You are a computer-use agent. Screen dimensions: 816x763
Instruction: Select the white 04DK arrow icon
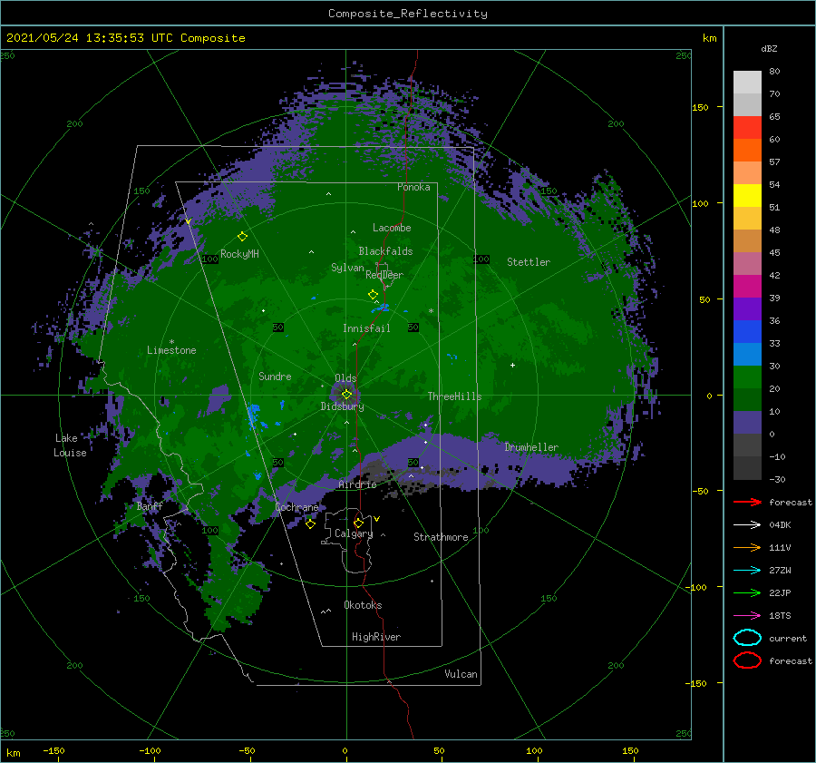click(x=747, y=524)
